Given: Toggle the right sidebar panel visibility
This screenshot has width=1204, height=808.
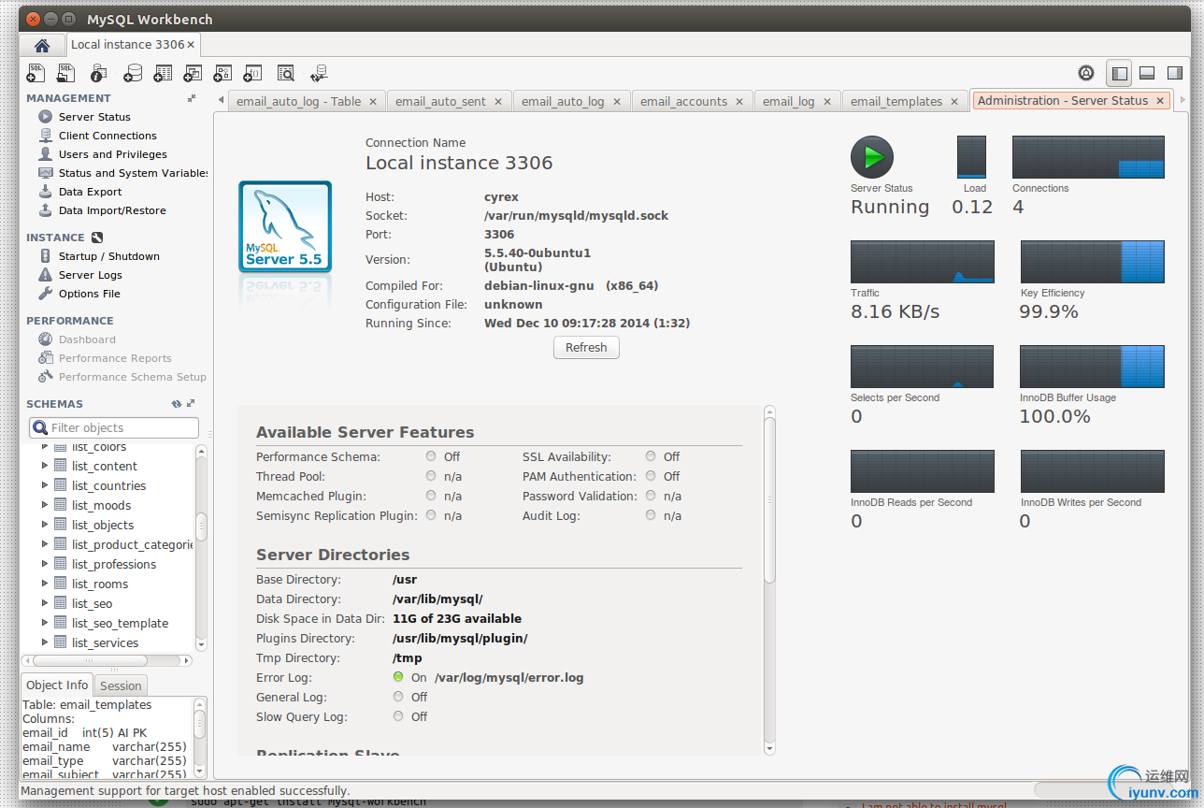Looking at the screenshot, I should (1175, 73).
